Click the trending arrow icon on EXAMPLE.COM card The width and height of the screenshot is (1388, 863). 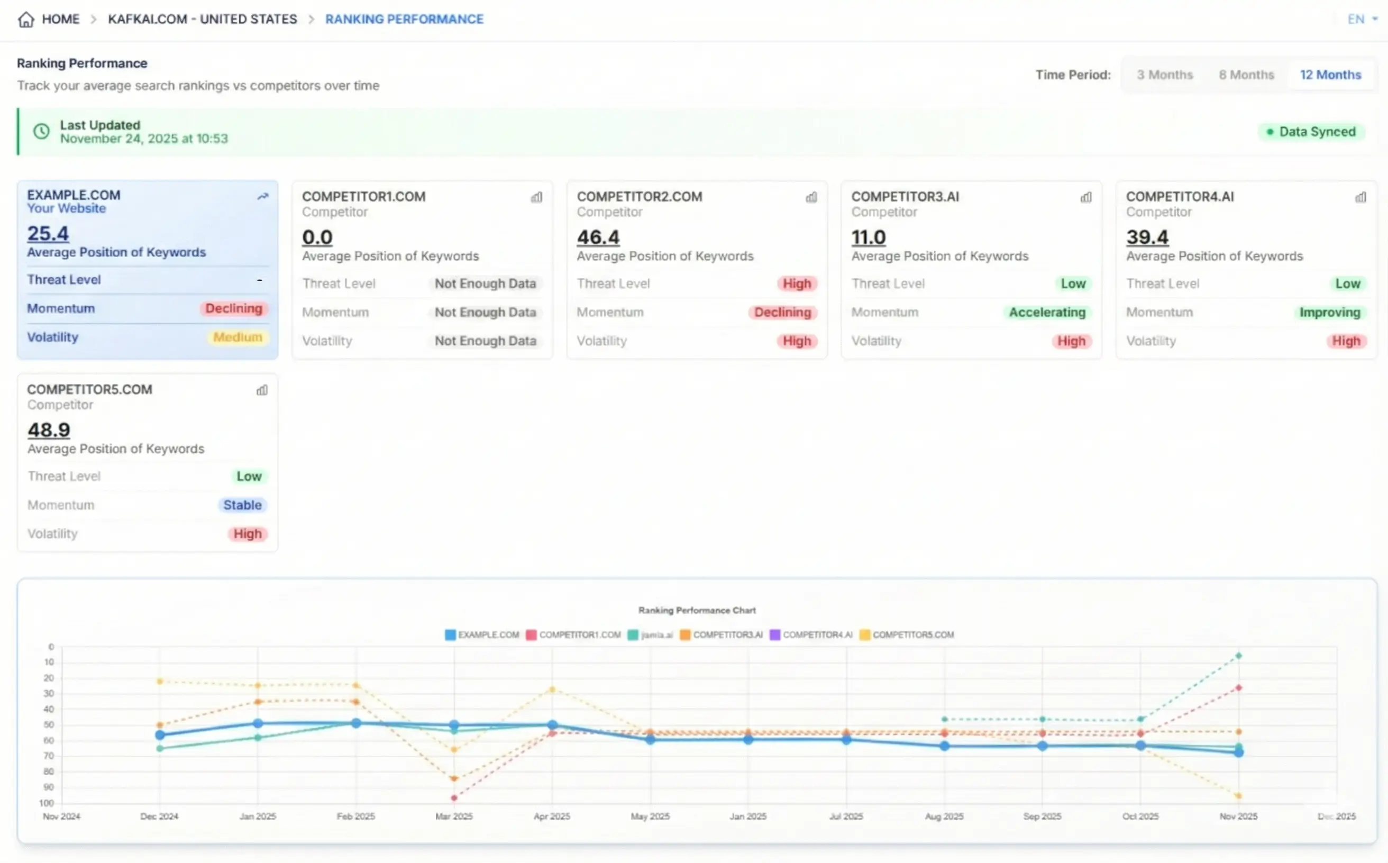pyautogui.click(x=263, y=196)
